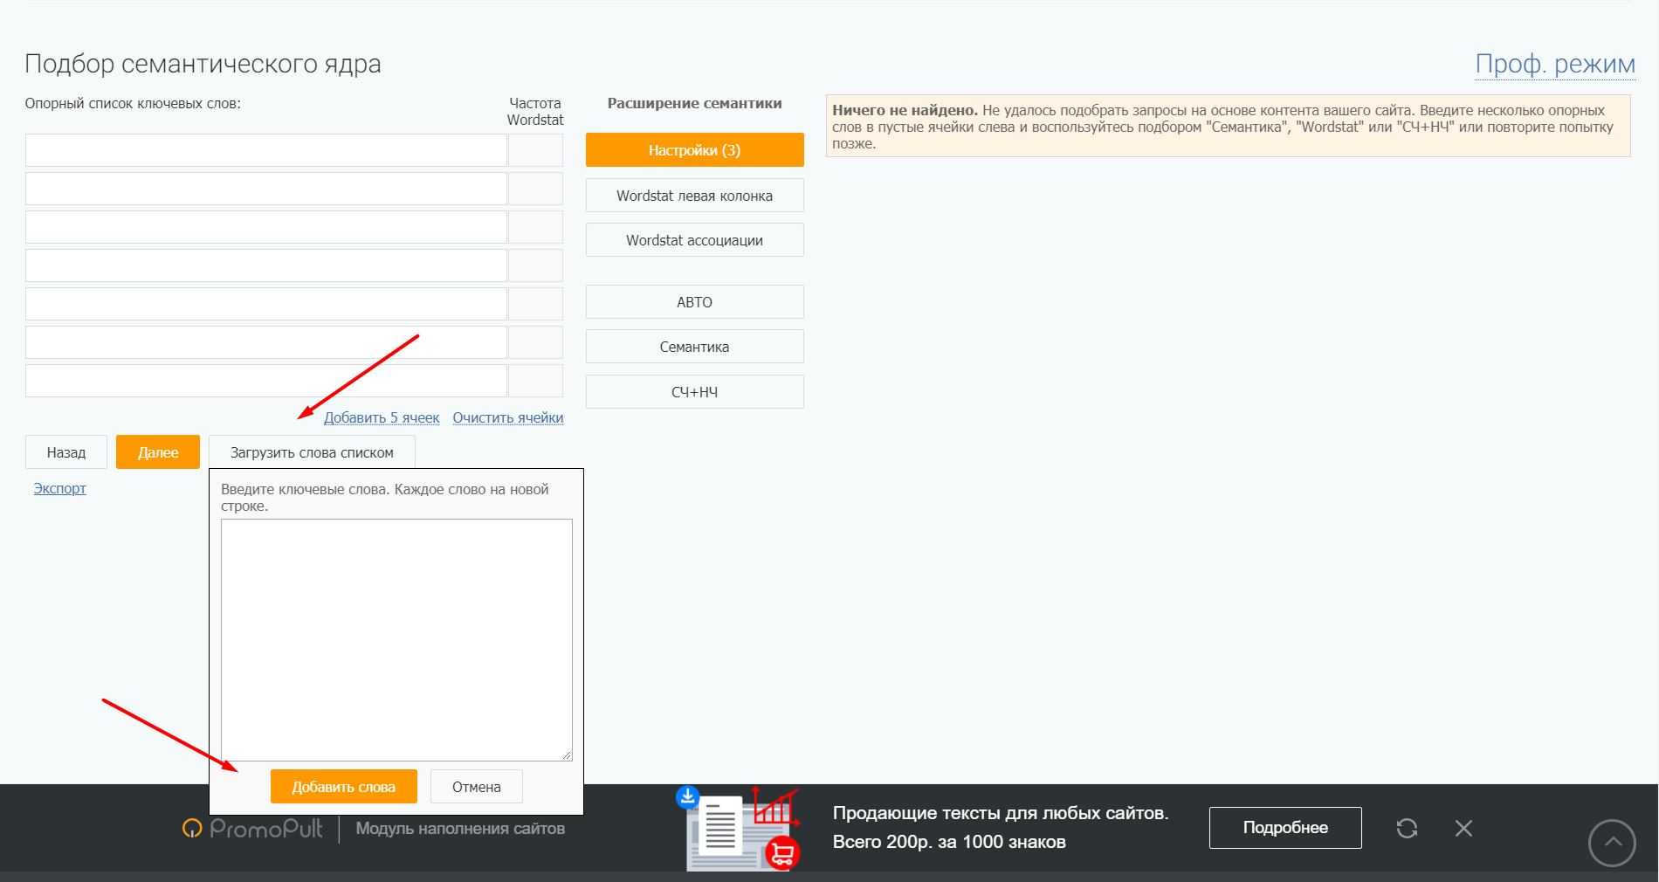This screenshot has width=1659, height=882.
Task: Proceed with the Далее button
Action: click(158, 452)
